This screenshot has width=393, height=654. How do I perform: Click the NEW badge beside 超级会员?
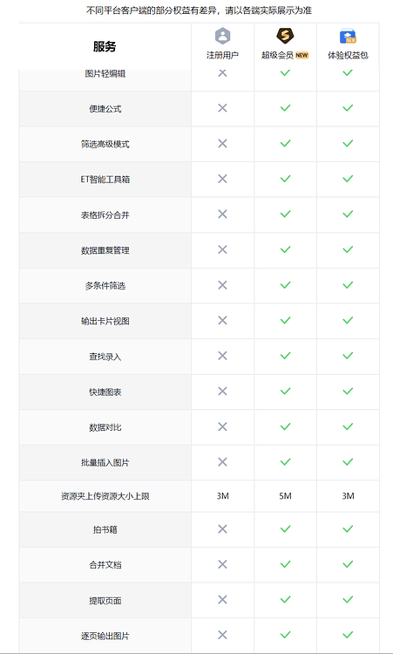[x=302, y=55]
